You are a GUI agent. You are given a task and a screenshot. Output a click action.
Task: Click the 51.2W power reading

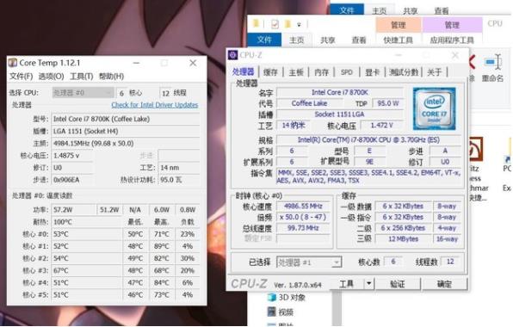(109, 210)
